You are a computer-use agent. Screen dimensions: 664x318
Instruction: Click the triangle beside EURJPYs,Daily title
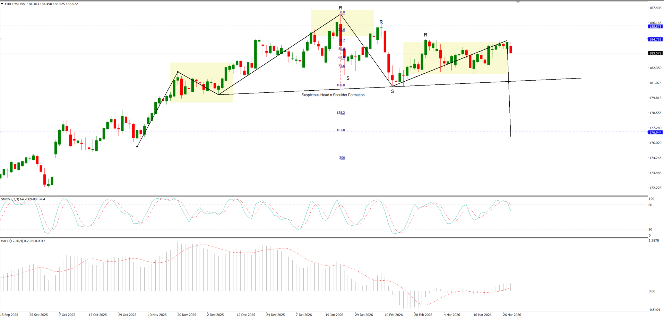[x=2, y=4]
